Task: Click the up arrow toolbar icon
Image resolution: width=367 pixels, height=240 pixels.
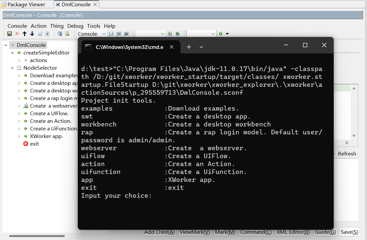Action: click(x=24, y=33)
